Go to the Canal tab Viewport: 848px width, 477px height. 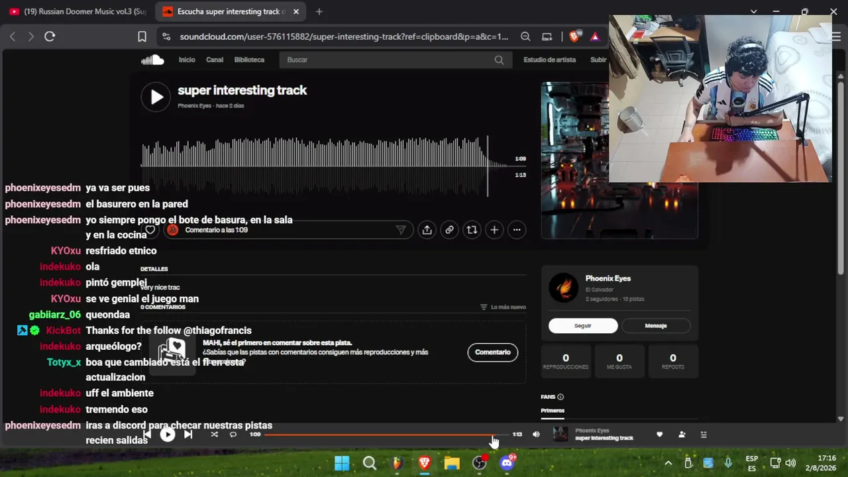point(215,60)
